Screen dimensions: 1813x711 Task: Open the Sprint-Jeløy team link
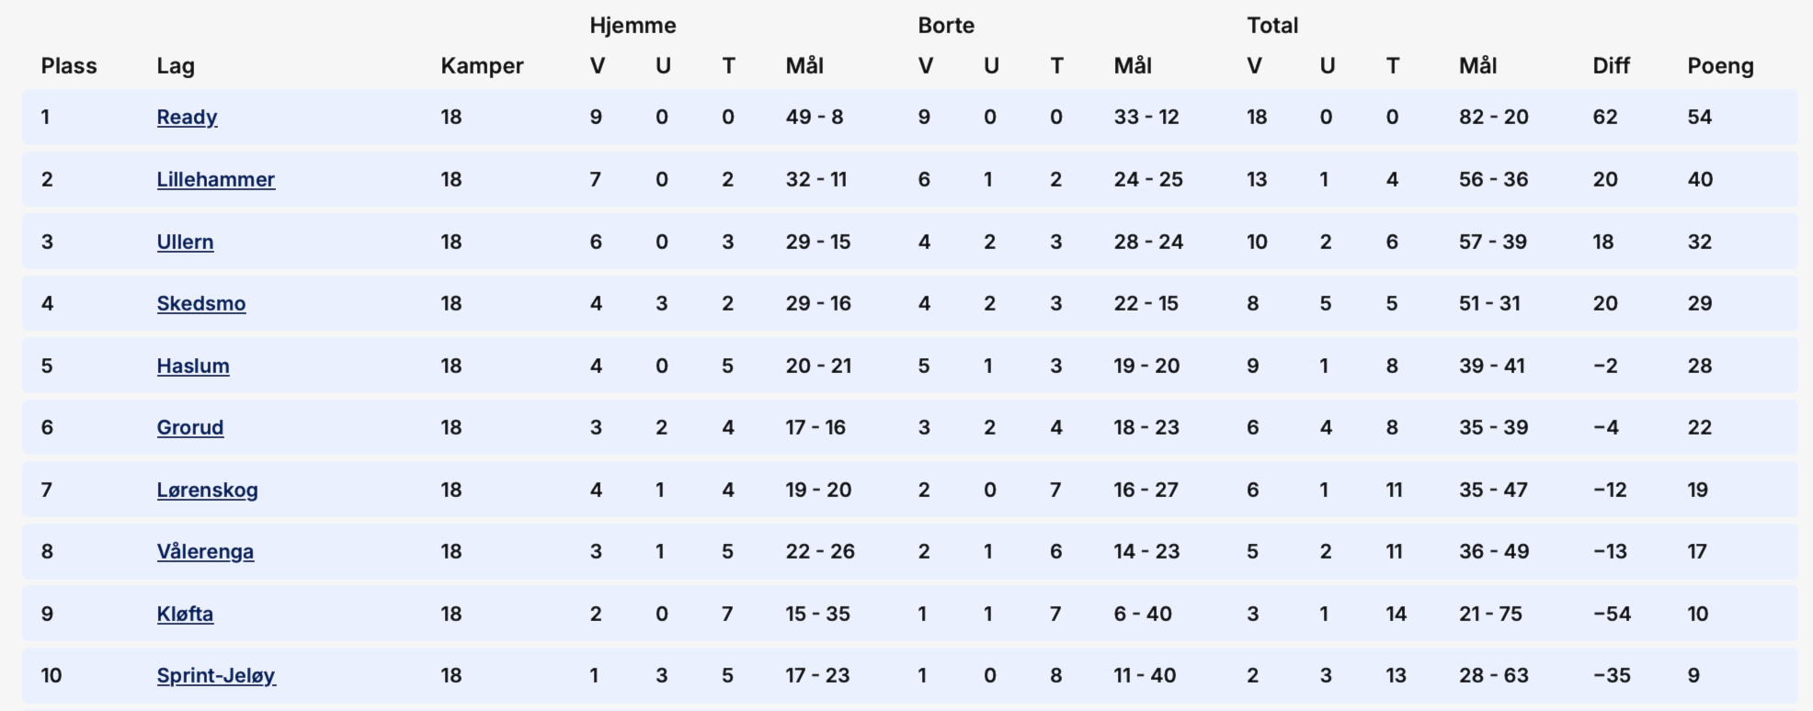pos(216,676)
